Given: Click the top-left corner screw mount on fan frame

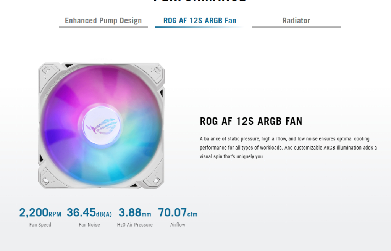Looking at the screenshot, I should tap(46, 70).
